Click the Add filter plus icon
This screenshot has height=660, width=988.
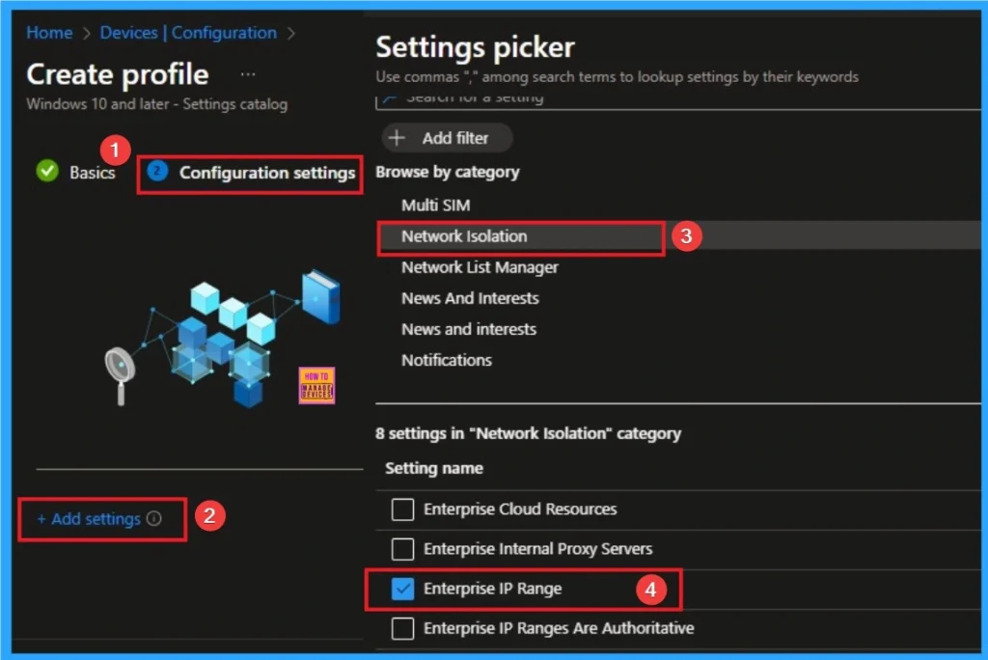click(398, 137)
